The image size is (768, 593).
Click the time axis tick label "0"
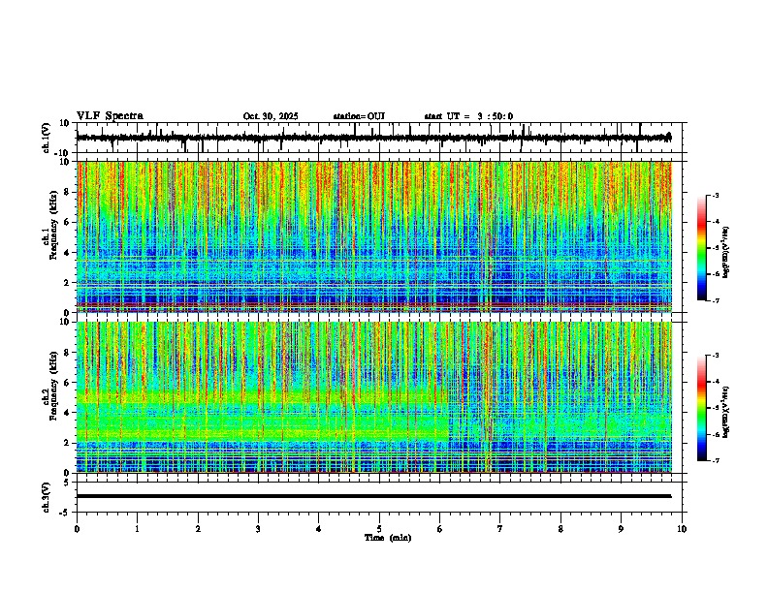[77, 529]
